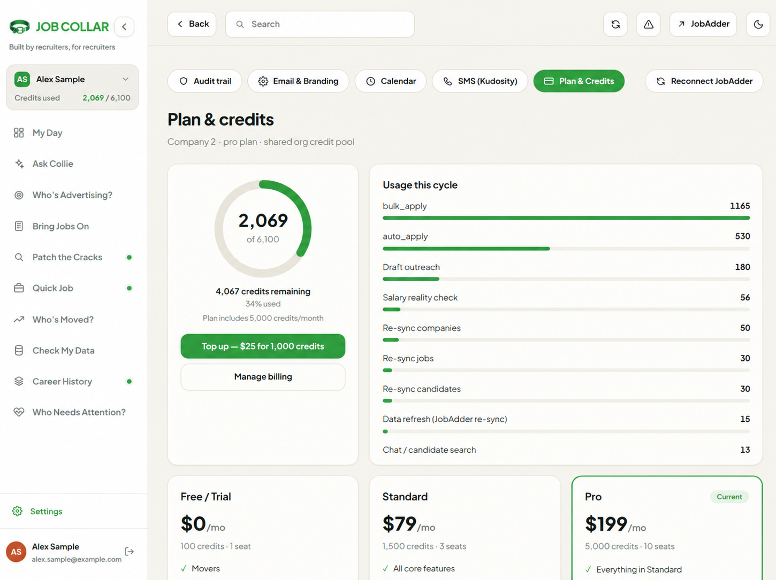Go to Who's Advertising?
The height and width of the screenshot is (580, 776).
click(73, 195)
